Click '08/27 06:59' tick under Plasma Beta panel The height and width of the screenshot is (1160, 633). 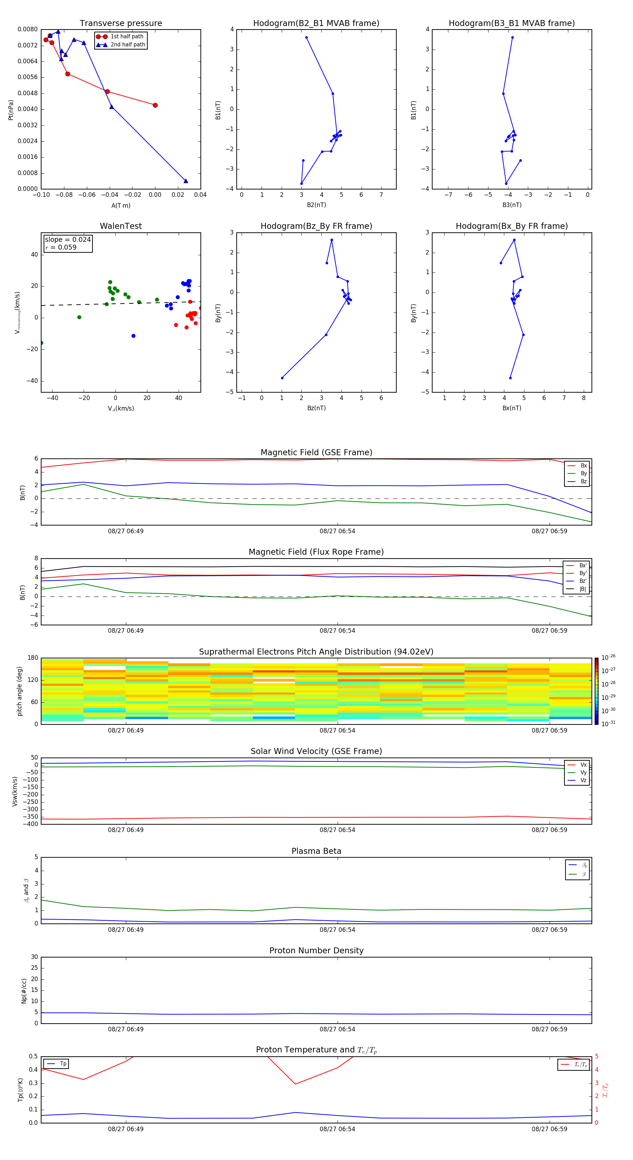click(x=549, y=930)
